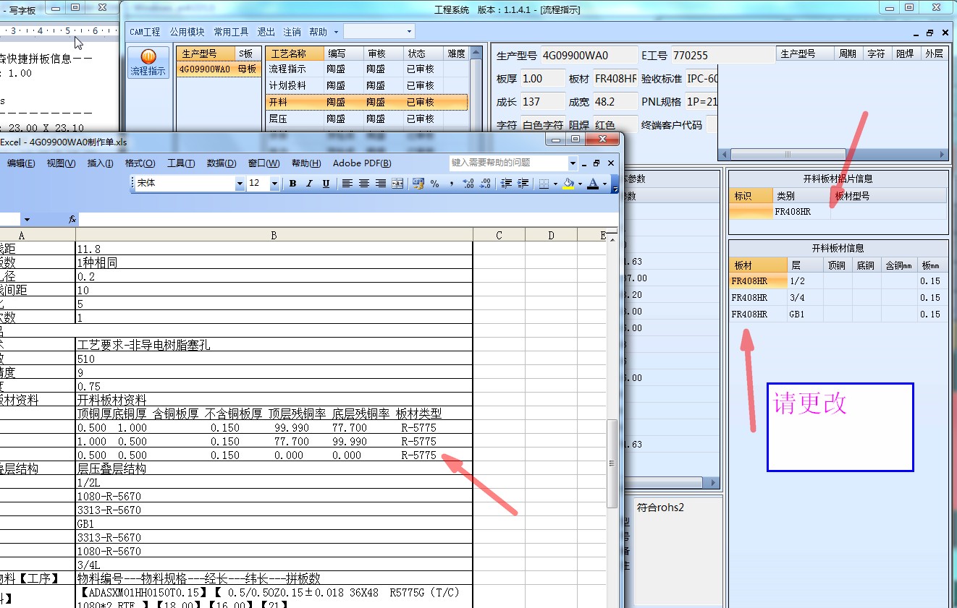Apply font color using A icon
Image resolution: width=957 pixels, height=608 pixels.
(593, 184)
